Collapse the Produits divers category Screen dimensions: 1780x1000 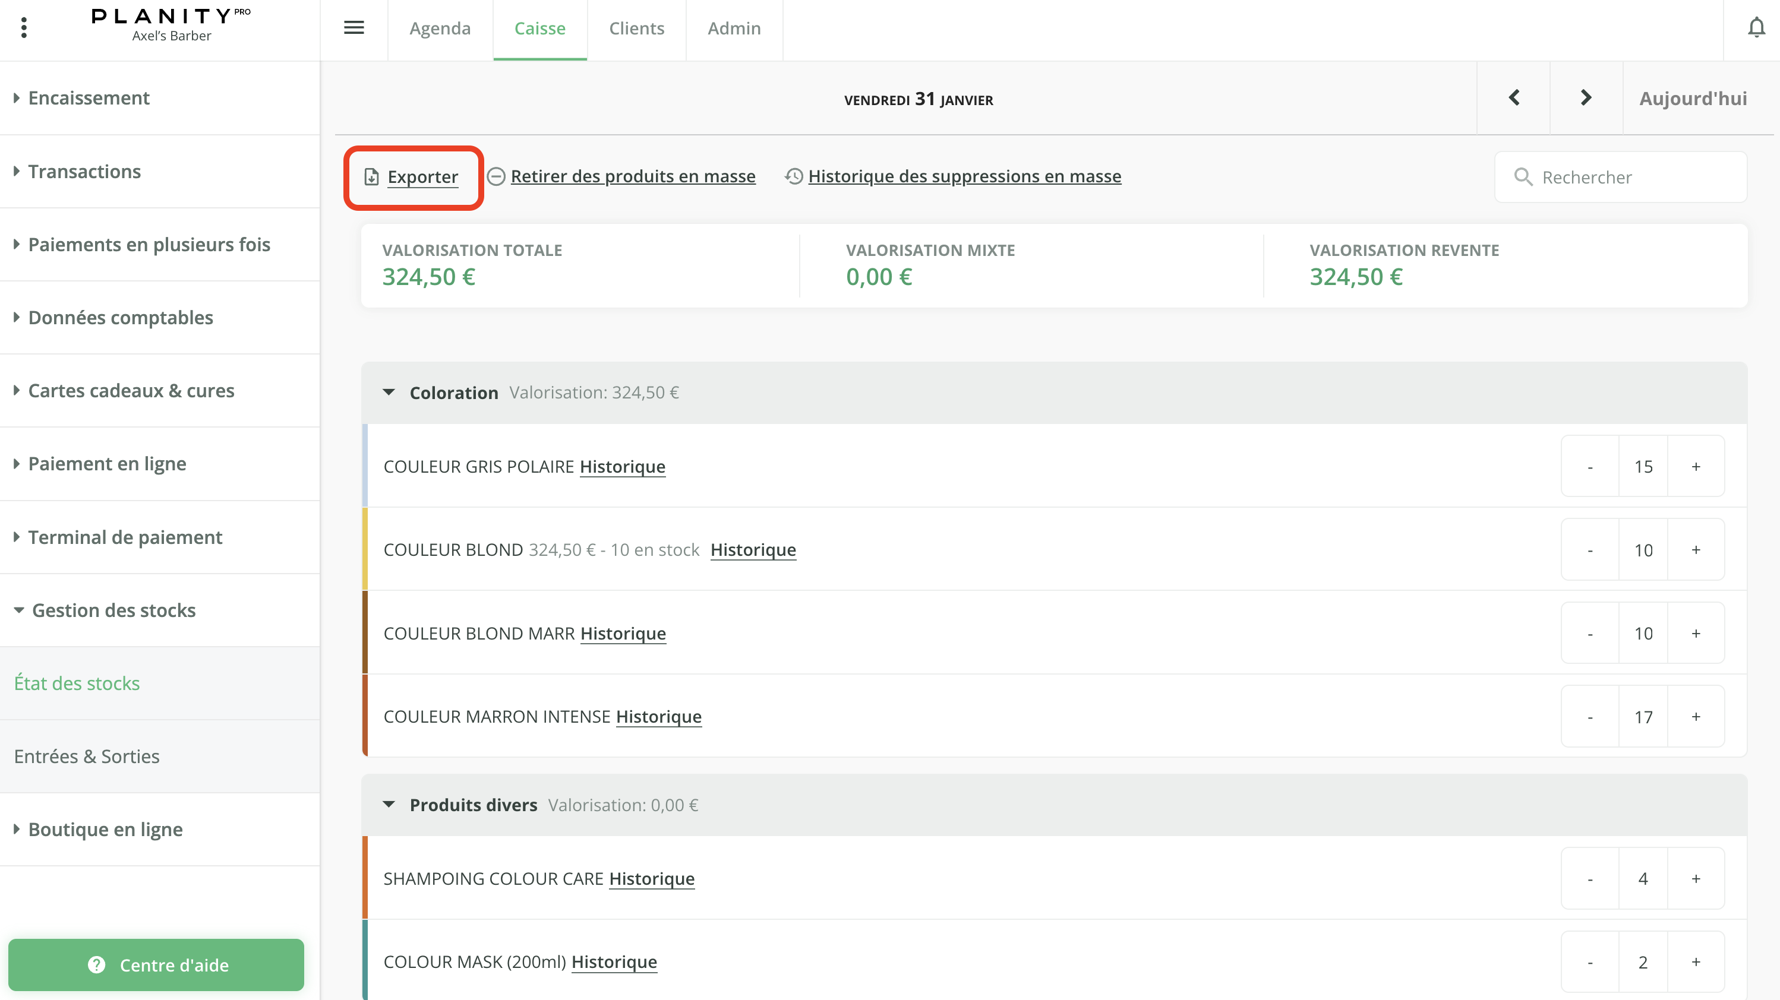pos(389,805)
